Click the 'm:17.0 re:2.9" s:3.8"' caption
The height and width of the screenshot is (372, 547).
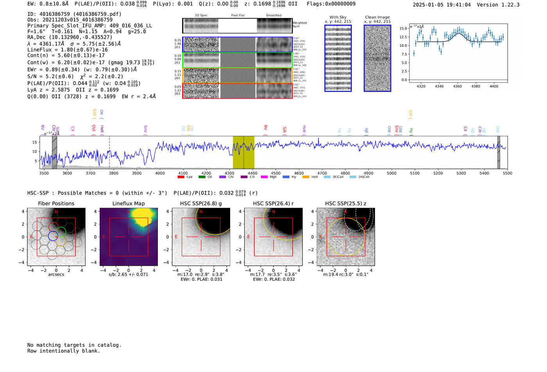201,274
